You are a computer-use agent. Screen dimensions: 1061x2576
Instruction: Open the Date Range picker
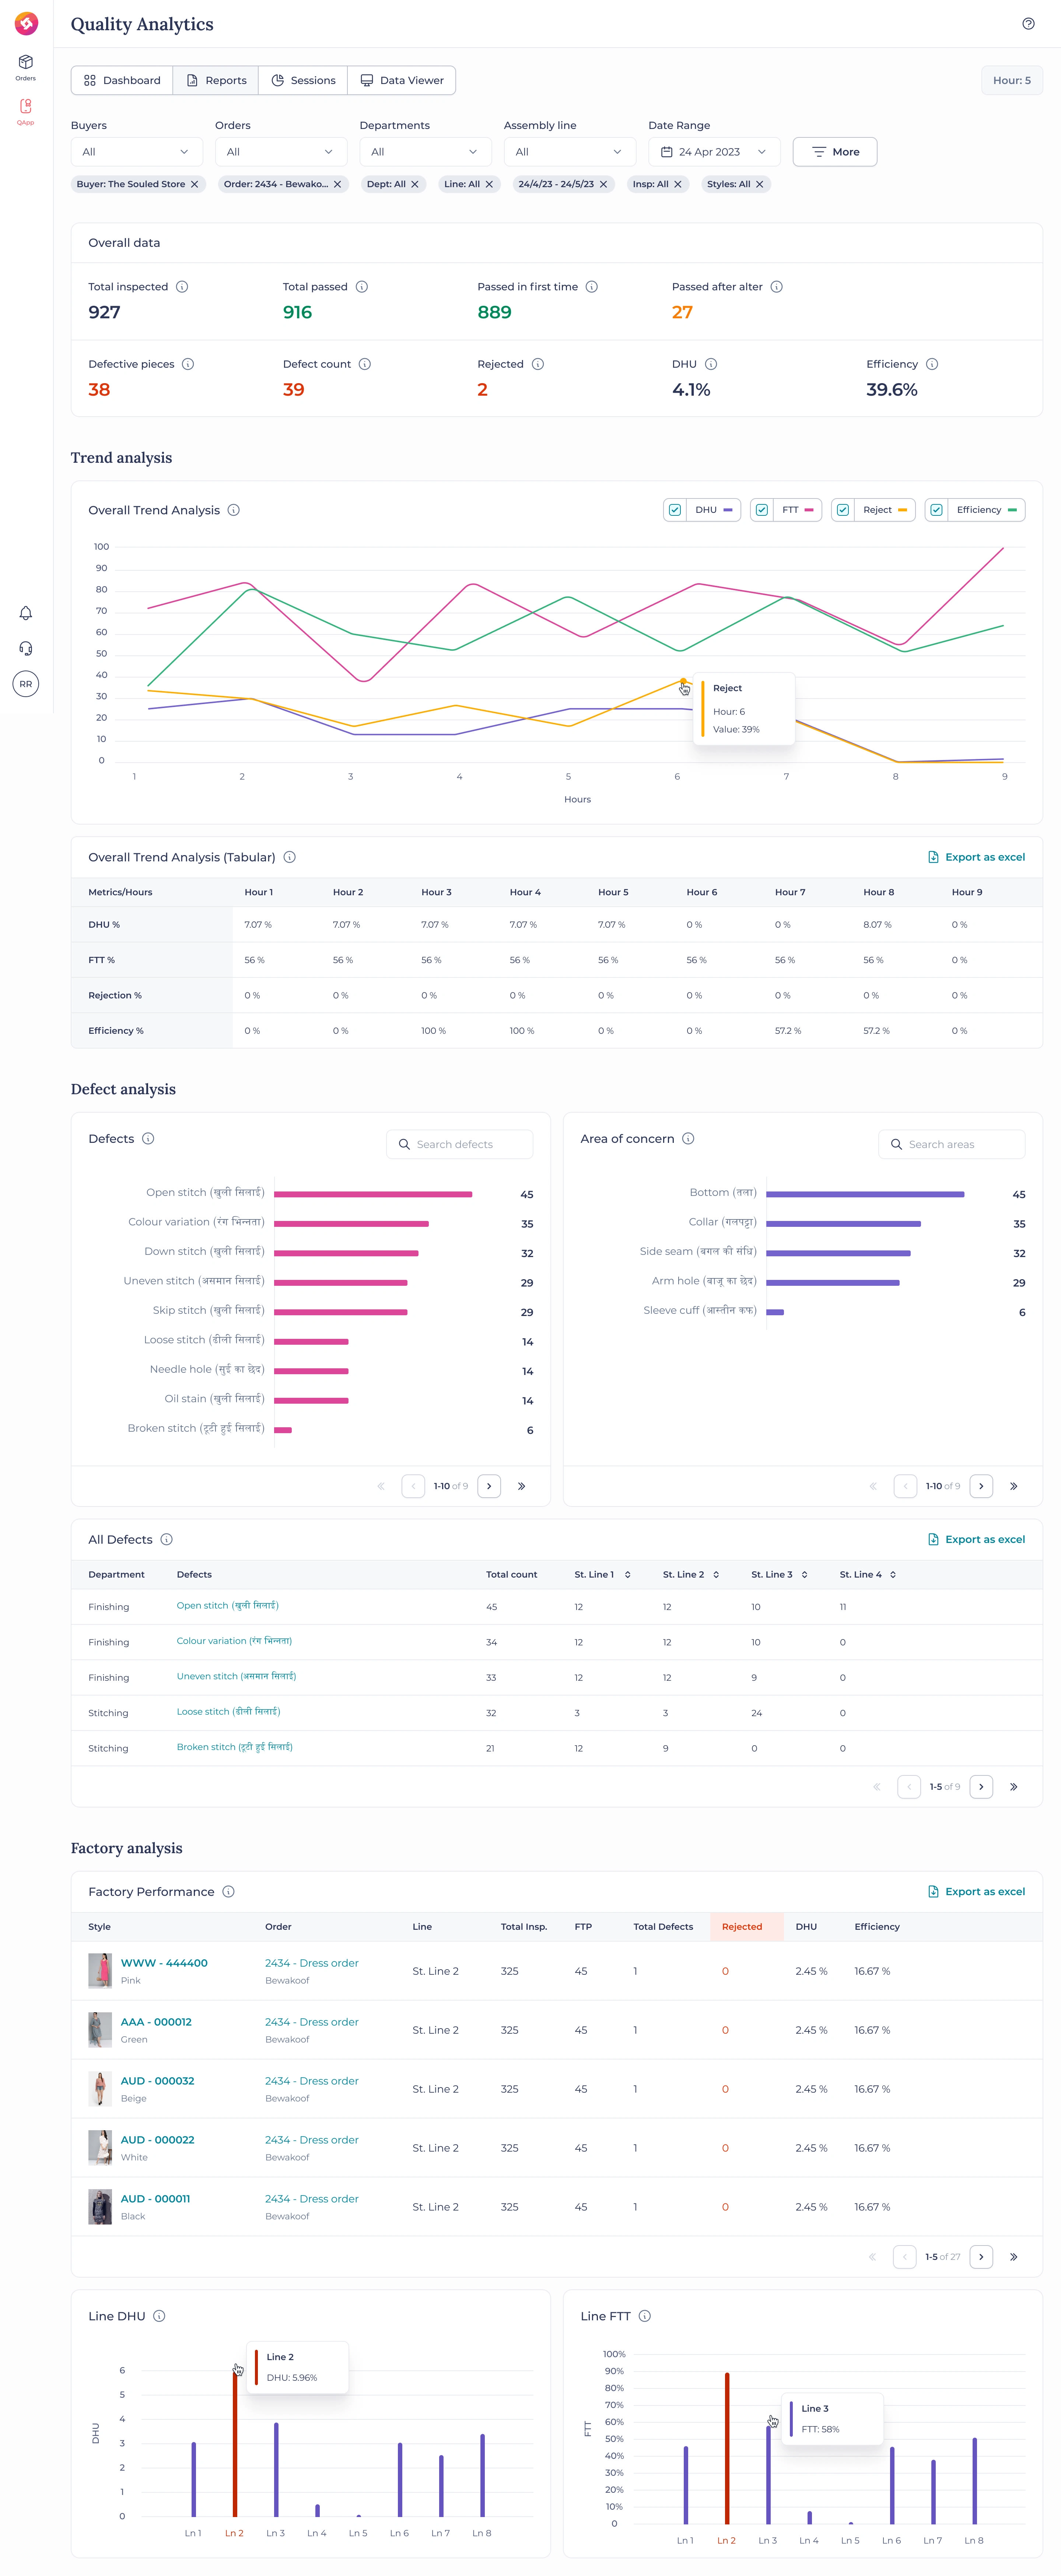pyautogui.click(x=714, y=152)
